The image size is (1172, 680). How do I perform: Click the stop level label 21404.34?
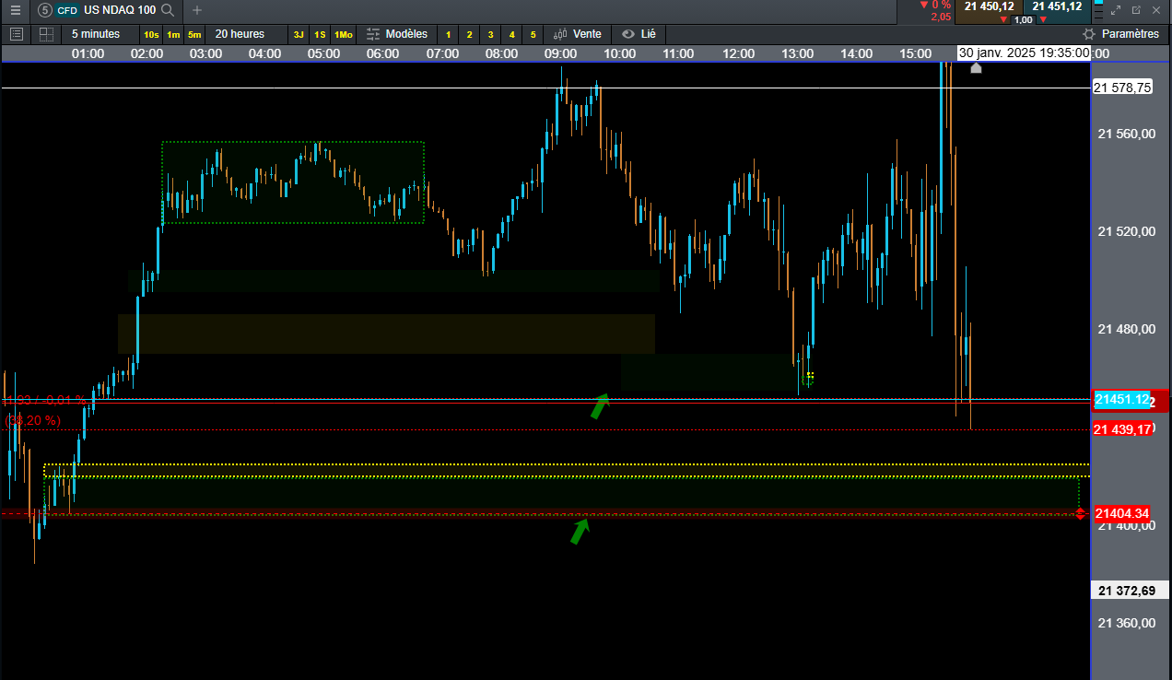[x=1122, y=513]
